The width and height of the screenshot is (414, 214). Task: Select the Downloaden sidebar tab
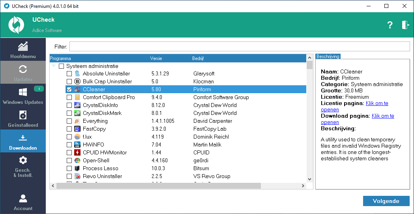pos(23,141)
